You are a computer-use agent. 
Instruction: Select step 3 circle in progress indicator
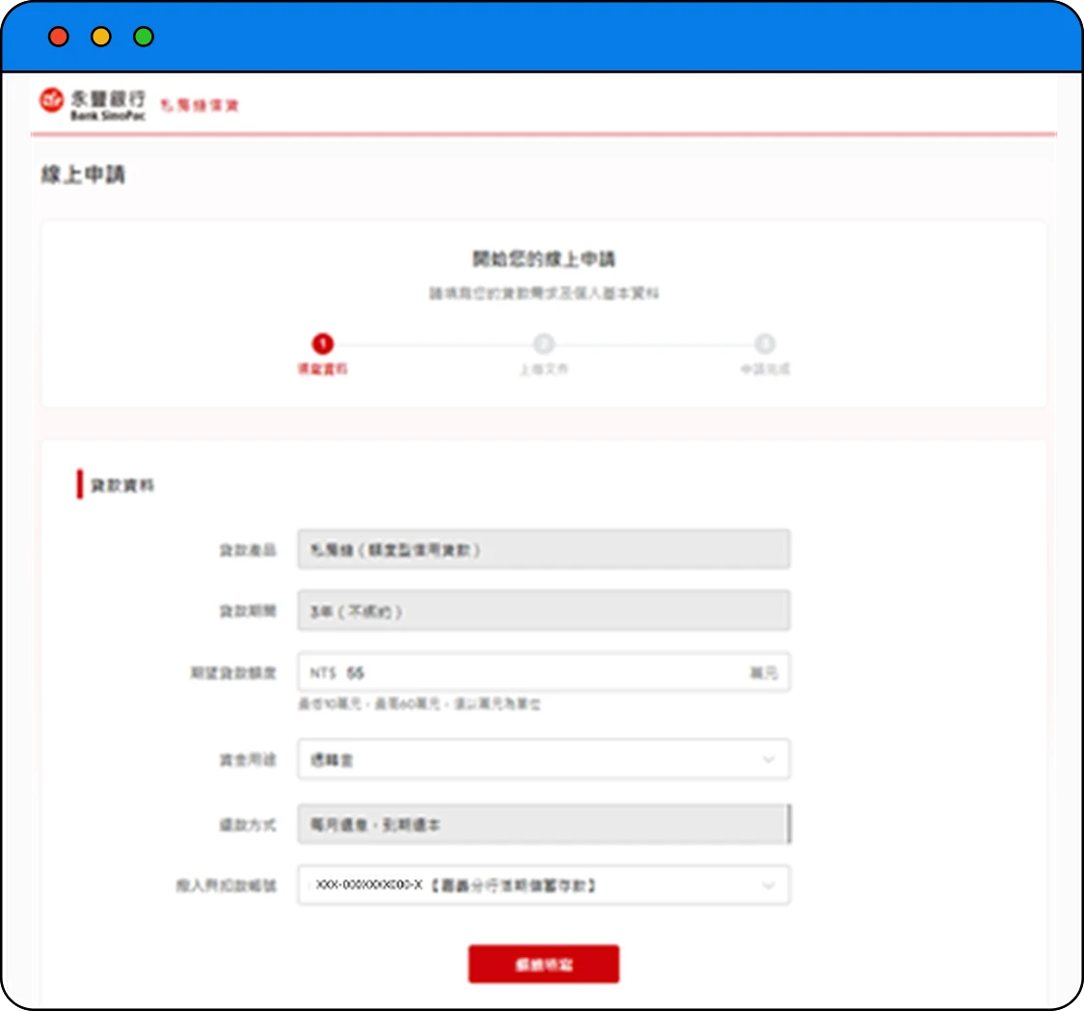(x=765, y=343)
